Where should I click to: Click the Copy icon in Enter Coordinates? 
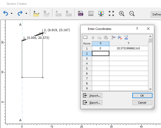coord(99,37)
